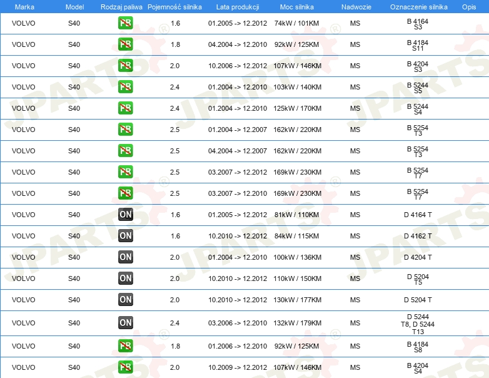This screenshot has width=489, height=378.
Task: Click the Rodzaj paliwa column header
Action: point(121,7)
